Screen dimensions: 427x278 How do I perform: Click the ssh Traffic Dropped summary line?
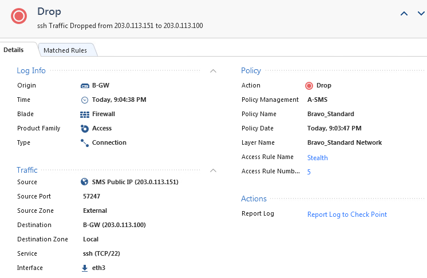[120, 26]
